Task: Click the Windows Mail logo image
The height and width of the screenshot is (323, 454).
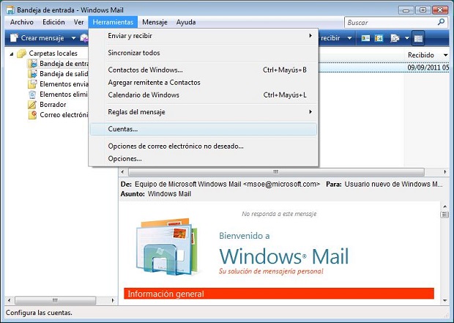Action: [168, 247]
